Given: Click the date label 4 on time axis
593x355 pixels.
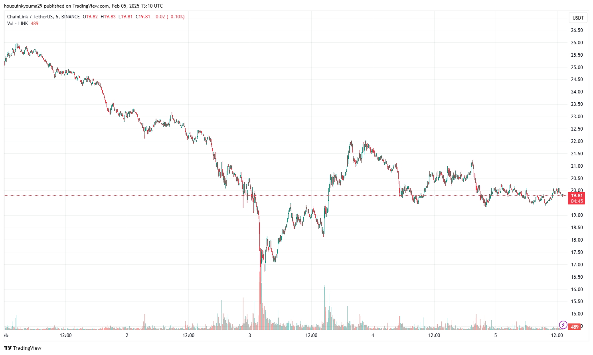Looking at the screenshot, I should point(373,335).
